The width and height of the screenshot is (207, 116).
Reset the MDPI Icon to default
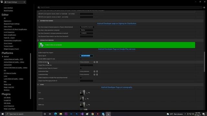pyautogui.click(x=89, y=105)
